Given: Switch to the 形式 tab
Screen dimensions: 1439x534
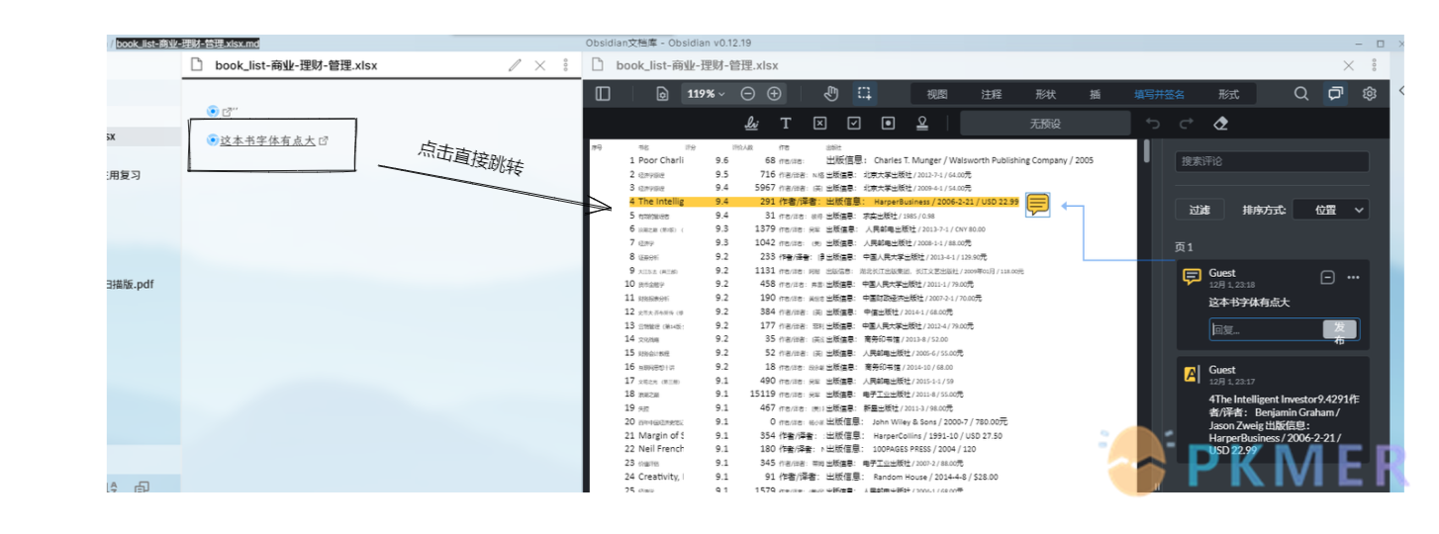Looking at the screenshot, I should (x=1229, y=95).
